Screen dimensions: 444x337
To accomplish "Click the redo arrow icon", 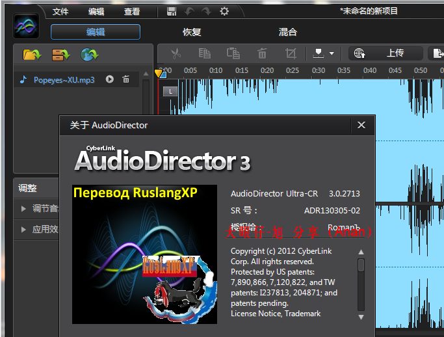I will tap(207, 12).
